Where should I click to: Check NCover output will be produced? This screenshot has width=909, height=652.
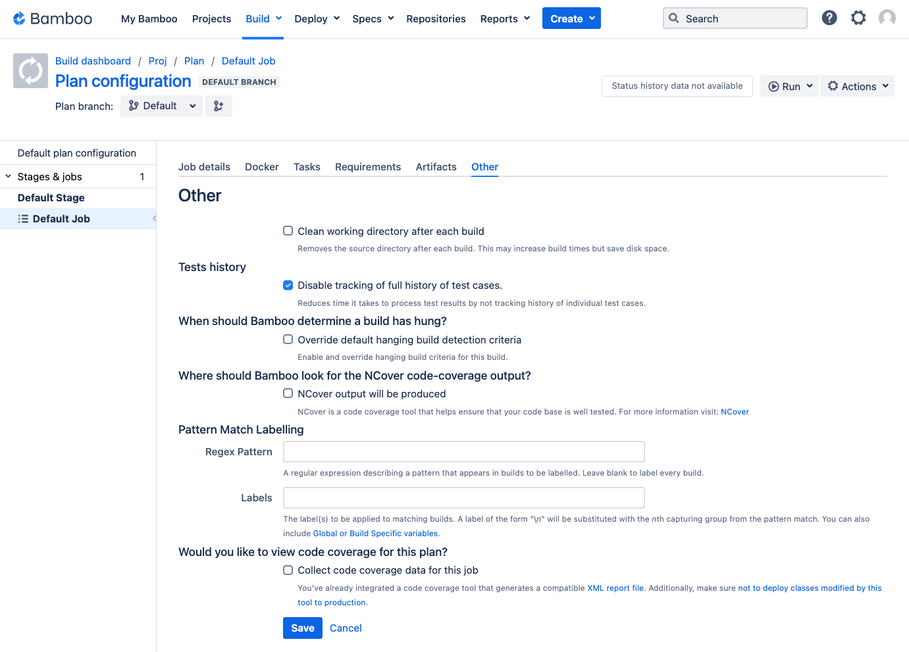click(288, 393)
